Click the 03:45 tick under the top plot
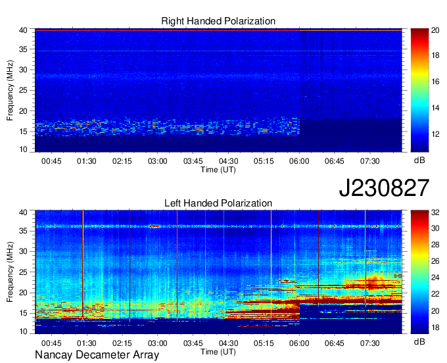The image size is (447, 363). [x=193, y=161]
